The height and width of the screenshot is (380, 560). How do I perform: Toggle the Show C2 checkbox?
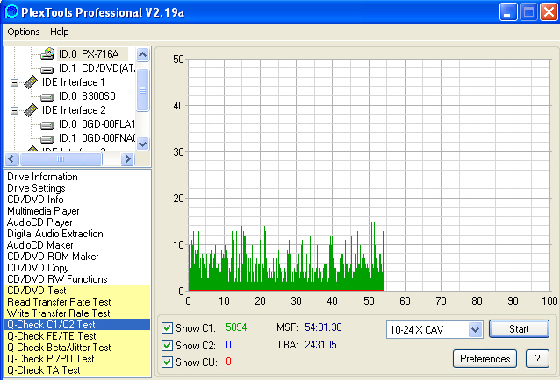point(167,345)
